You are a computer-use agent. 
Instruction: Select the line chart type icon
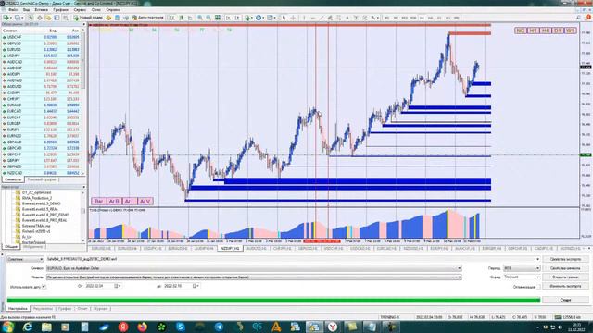(x=190, y=18)
